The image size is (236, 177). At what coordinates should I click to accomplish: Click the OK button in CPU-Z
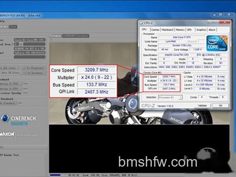[220, 106]
